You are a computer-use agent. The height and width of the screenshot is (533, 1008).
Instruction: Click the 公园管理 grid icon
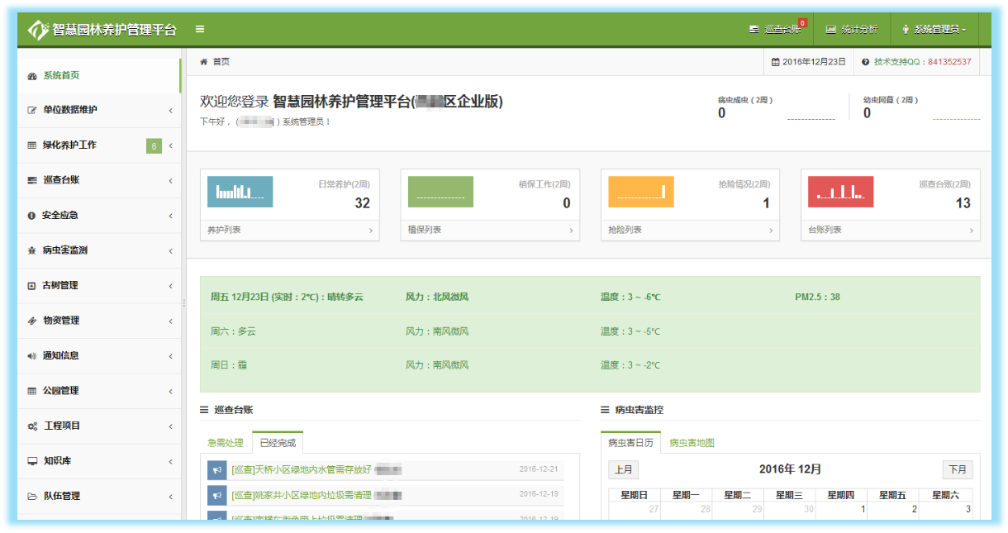point(32,391)
